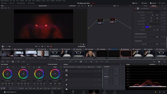The height and width of the screenshot is (94, 167).
Task: Delete the selected window
Action: tap(99, 67)
